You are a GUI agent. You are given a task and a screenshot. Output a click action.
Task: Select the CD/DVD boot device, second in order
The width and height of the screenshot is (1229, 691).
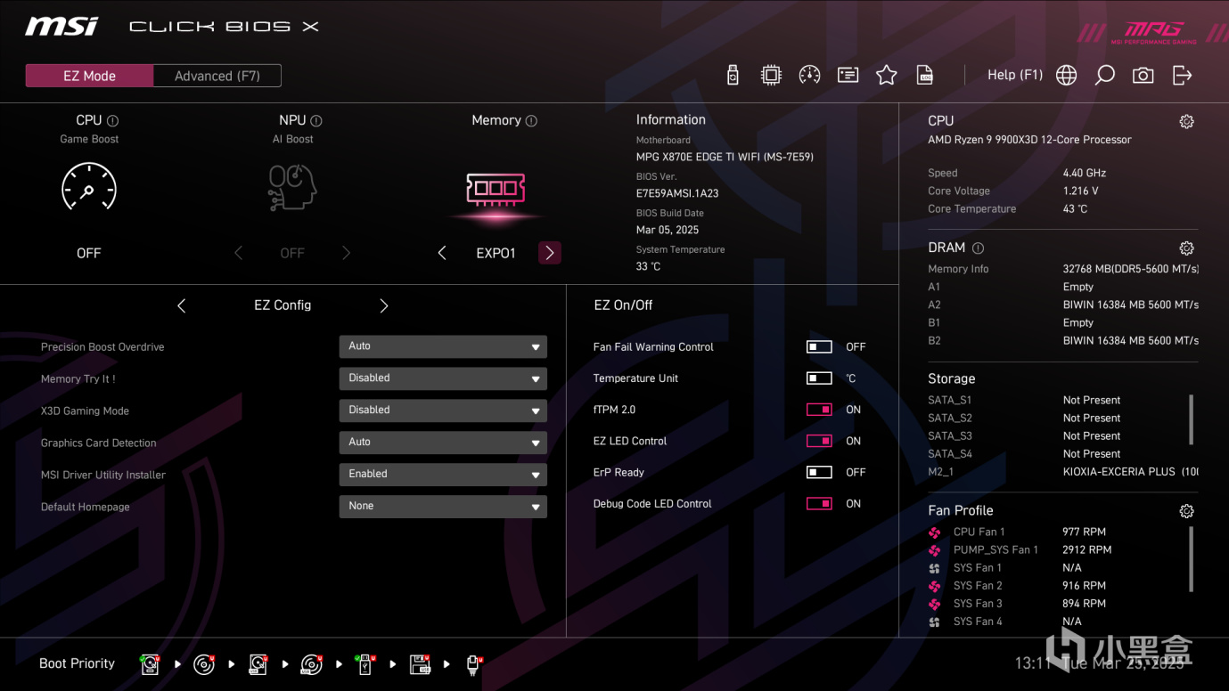pos(204,664)
